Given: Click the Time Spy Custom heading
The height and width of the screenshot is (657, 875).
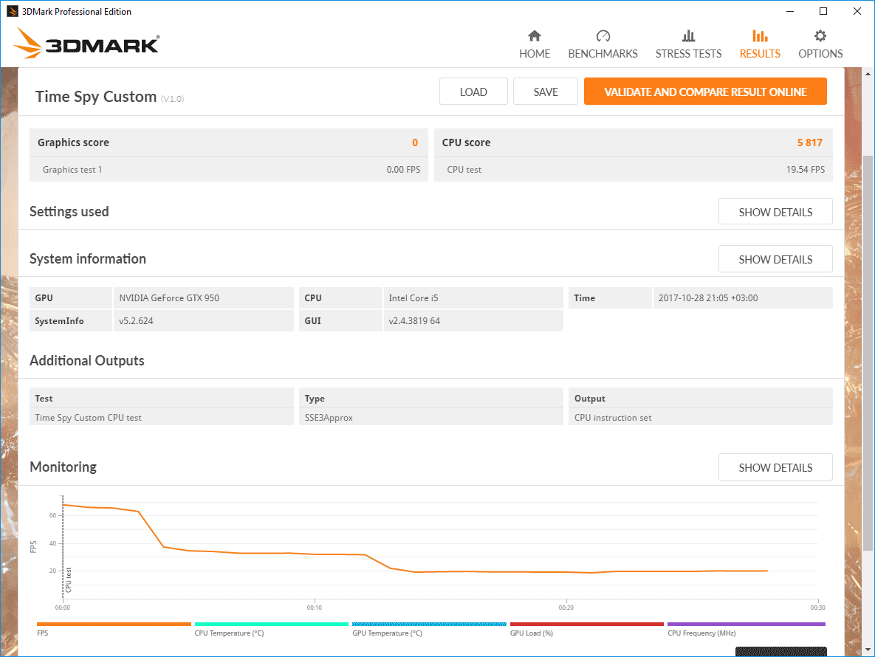Looking at the screenshot, I should click(x=96, y=97).
